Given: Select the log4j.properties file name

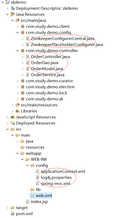Looking at the screenshot, I should click(x=56, y=177).
